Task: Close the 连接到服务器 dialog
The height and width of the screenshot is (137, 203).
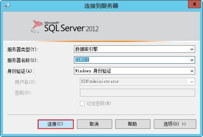Action: click(x=194, y=4)
